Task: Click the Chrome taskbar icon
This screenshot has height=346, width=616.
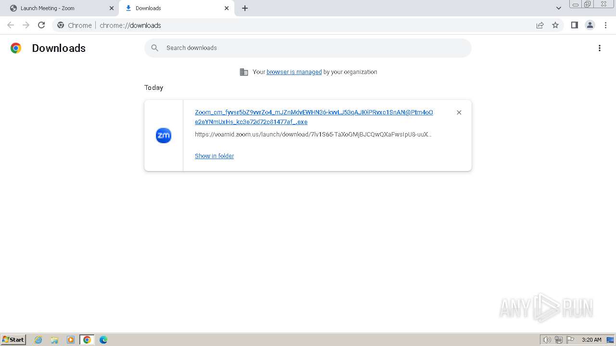Action: (87, 340)
